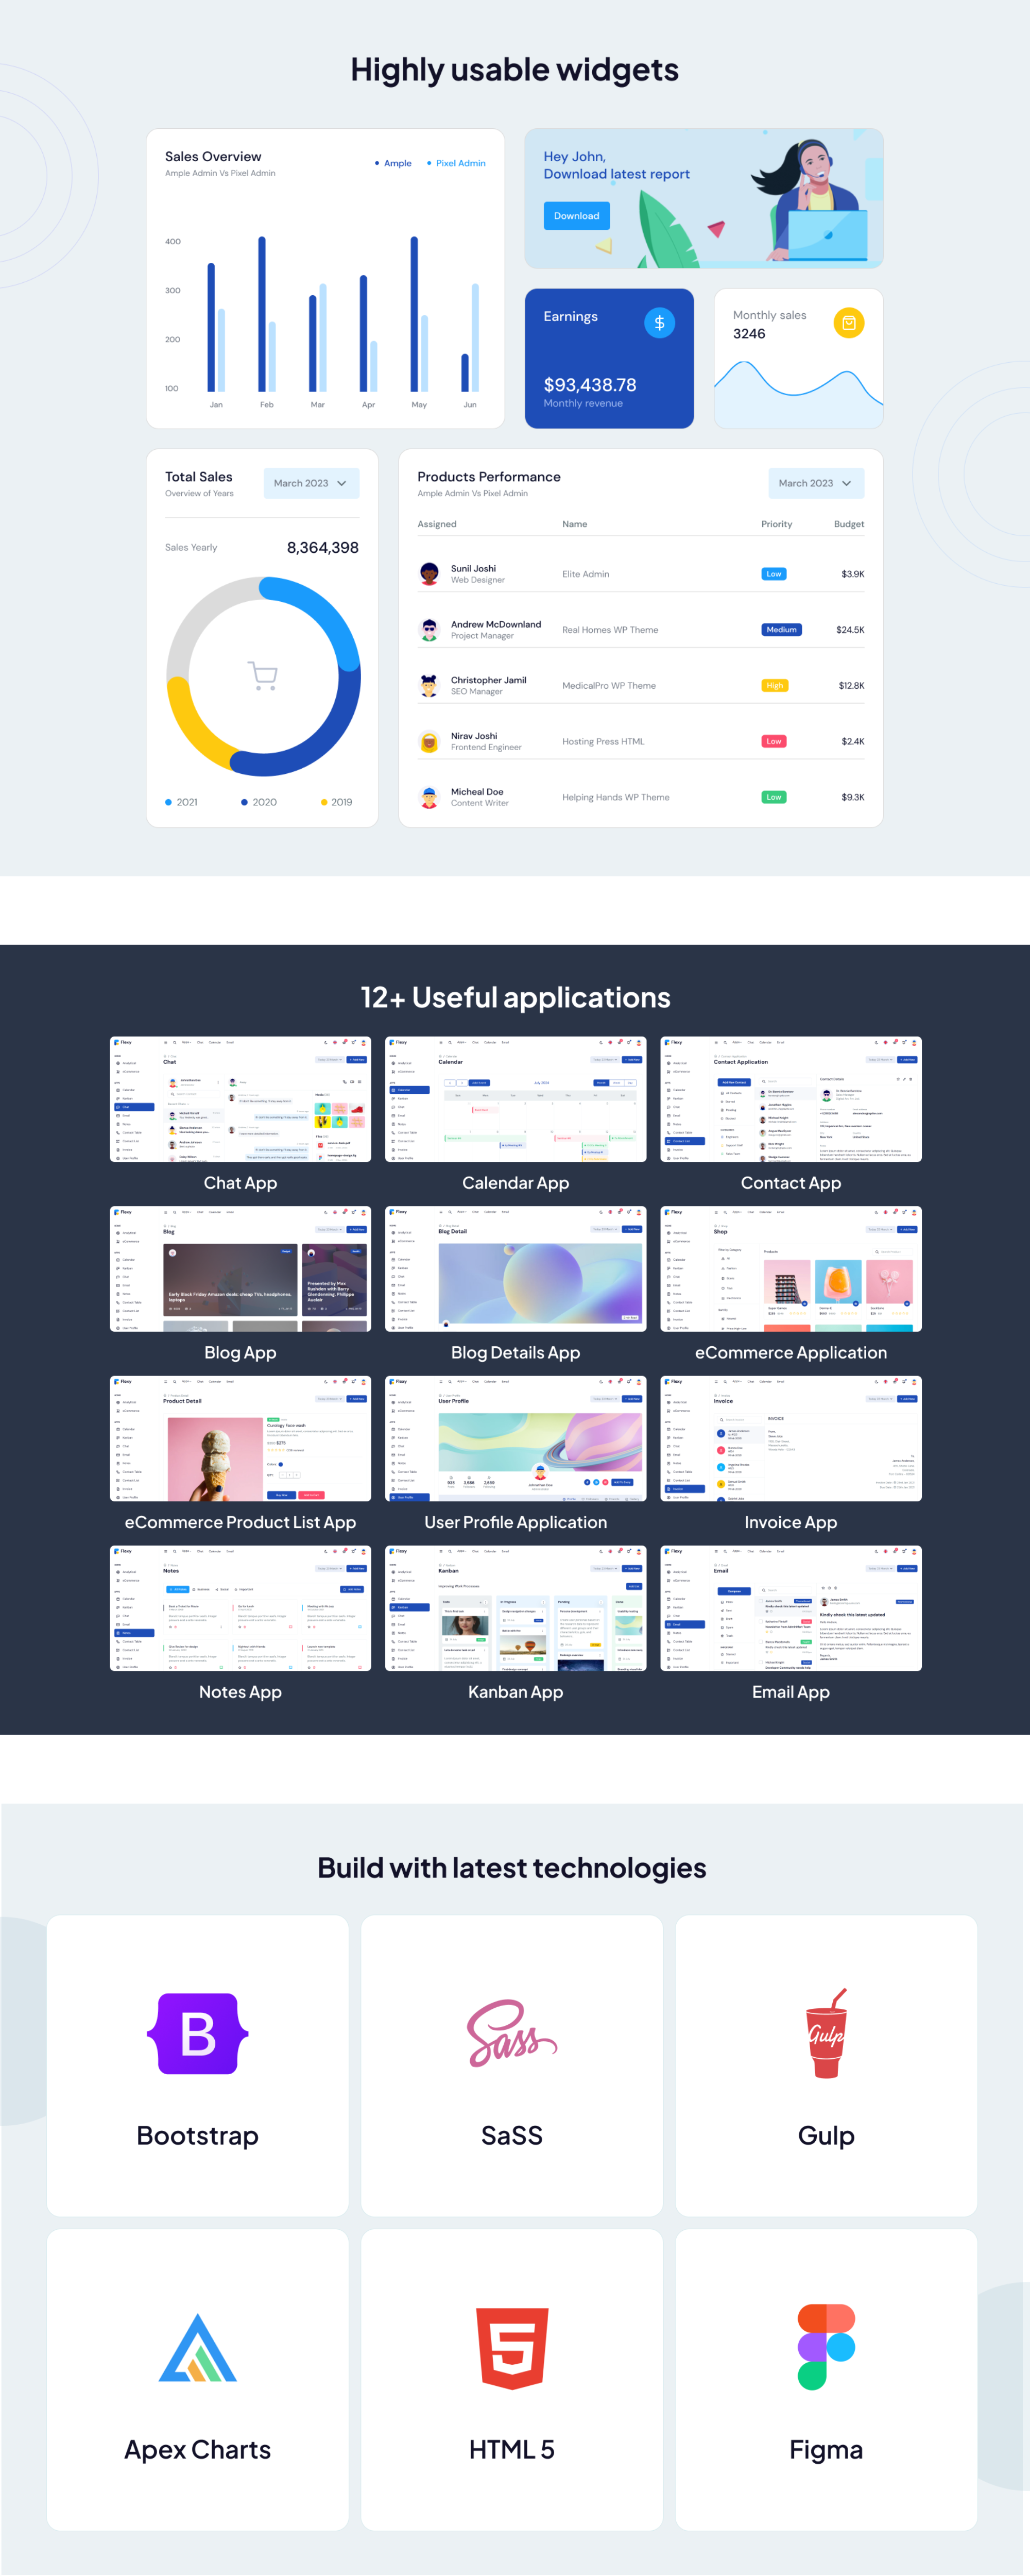Viewport: 1030px width, 2576px height.
Task: Click the yellow bag icon on Monthly sales card
Action: (849, 323)
